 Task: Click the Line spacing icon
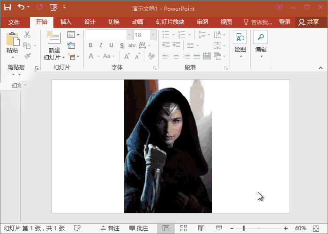click(201, 35)
